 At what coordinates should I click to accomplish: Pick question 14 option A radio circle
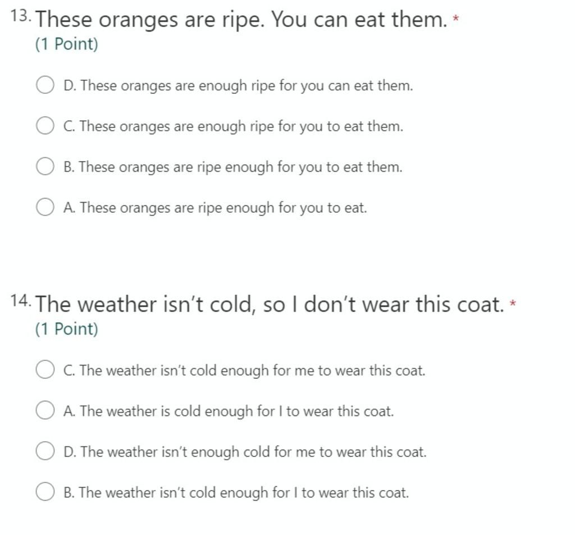[x=45, y=410]
